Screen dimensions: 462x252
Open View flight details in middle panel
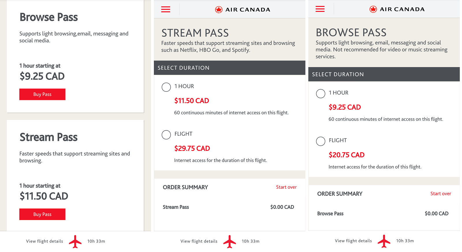coord(199,241)
